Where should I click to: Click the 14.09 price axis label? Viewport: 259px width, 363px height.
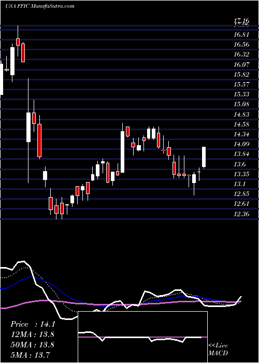point(241,144)
